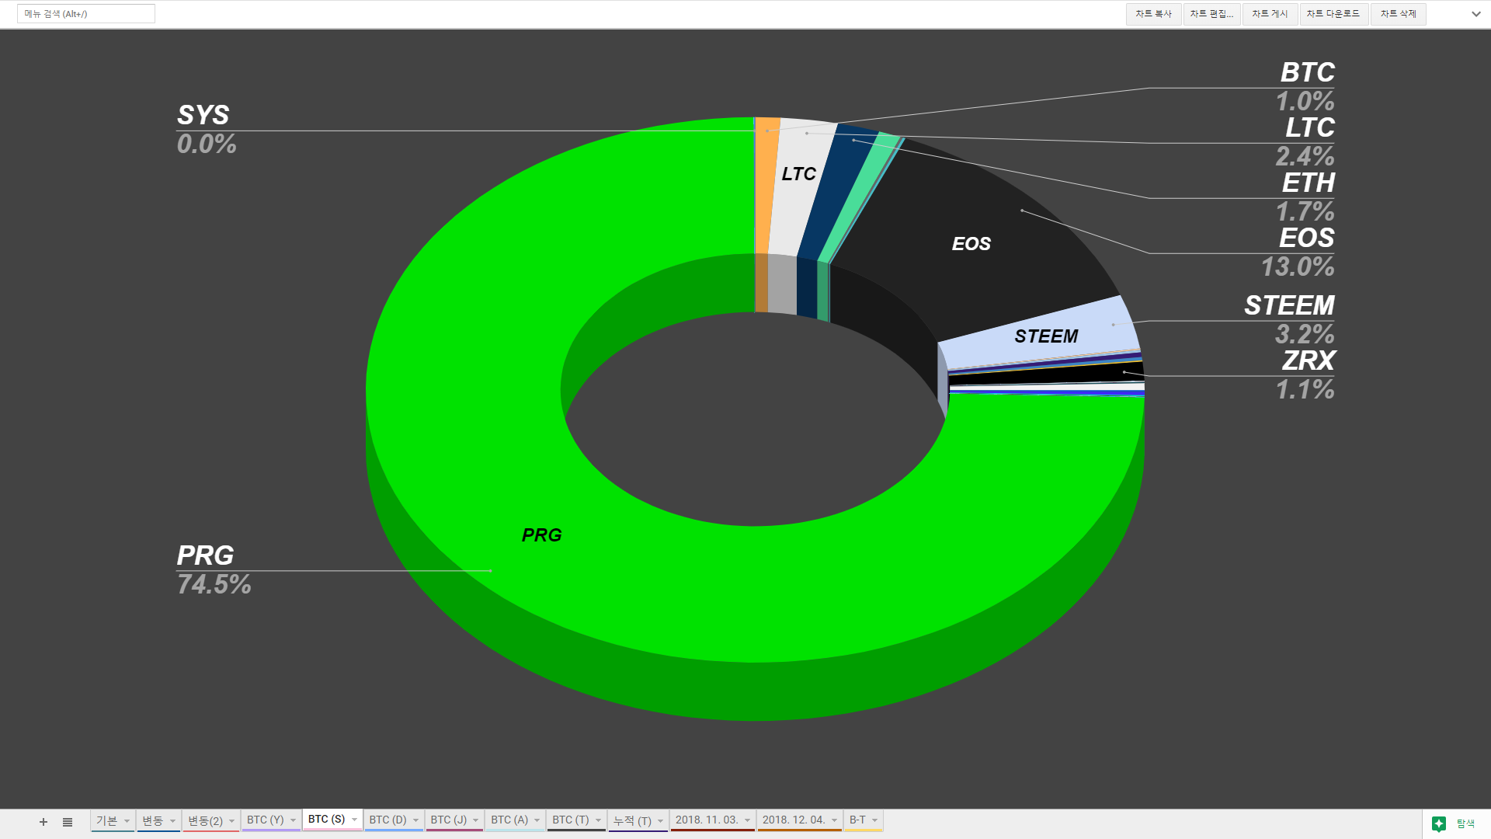Click the 차트 다운로드 download button

(1333, 14)
